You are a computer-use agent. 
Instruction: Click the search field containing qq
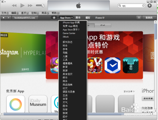coord(131,6)
